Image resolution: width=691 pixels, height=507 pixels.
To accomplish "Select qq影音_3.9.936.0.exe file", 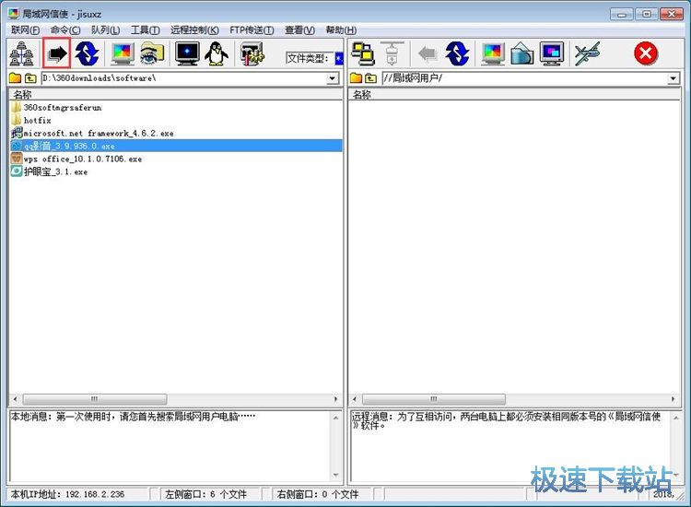I will click(x=176, y=146).
